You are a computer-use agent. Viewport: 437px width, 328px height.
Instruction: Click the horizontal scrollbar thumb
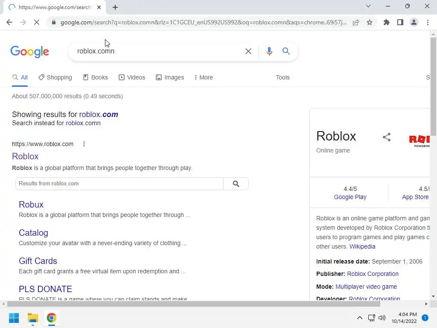[194, 304]
